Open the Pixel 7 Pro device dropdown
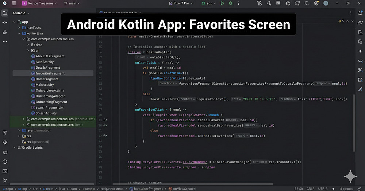Image resolution: width=365 pixels, height=191 pixels. click(x=181, y=3)
